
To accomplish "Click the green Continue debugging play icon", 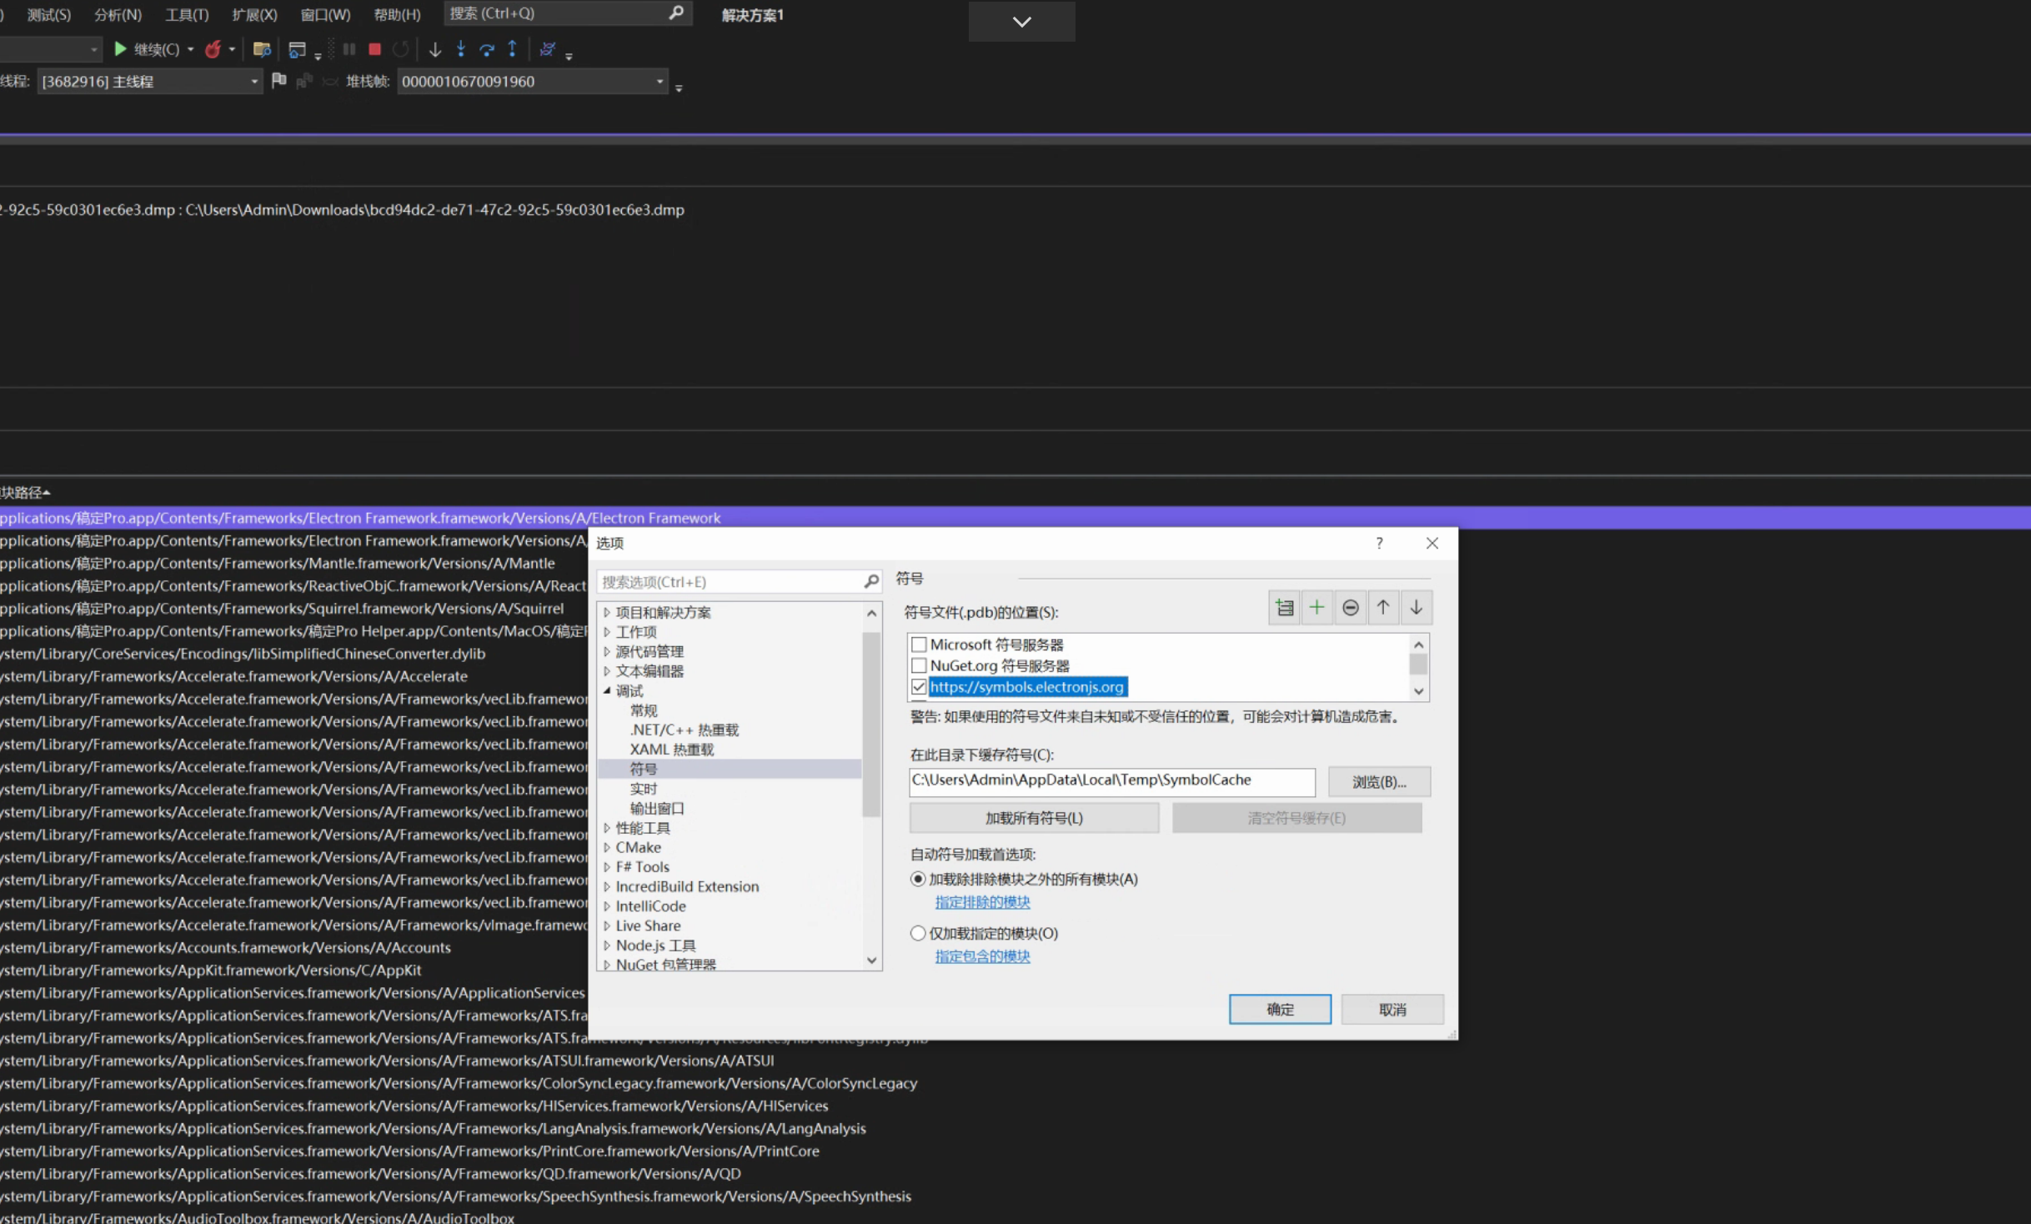I will click(120, 49).
